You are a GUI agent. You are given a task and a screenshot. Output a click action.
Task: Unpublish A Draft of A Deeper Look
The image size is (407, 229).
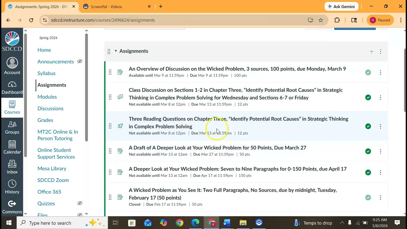[x=368, y=151]
